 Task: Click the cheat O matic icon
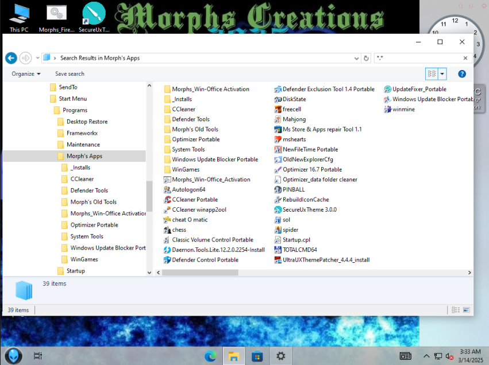click(167, 220)
